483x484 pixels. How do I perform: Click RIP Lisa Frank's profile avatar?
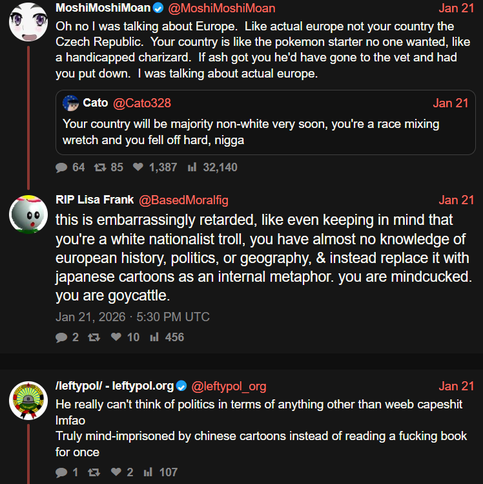(28, 214)
